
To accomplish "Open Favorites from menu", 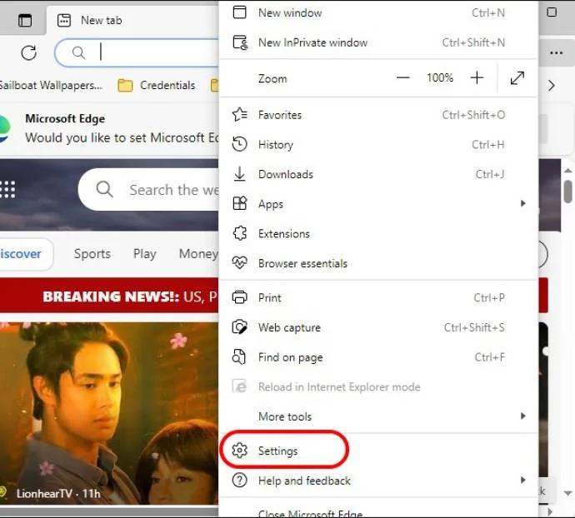I will (378, 115).
